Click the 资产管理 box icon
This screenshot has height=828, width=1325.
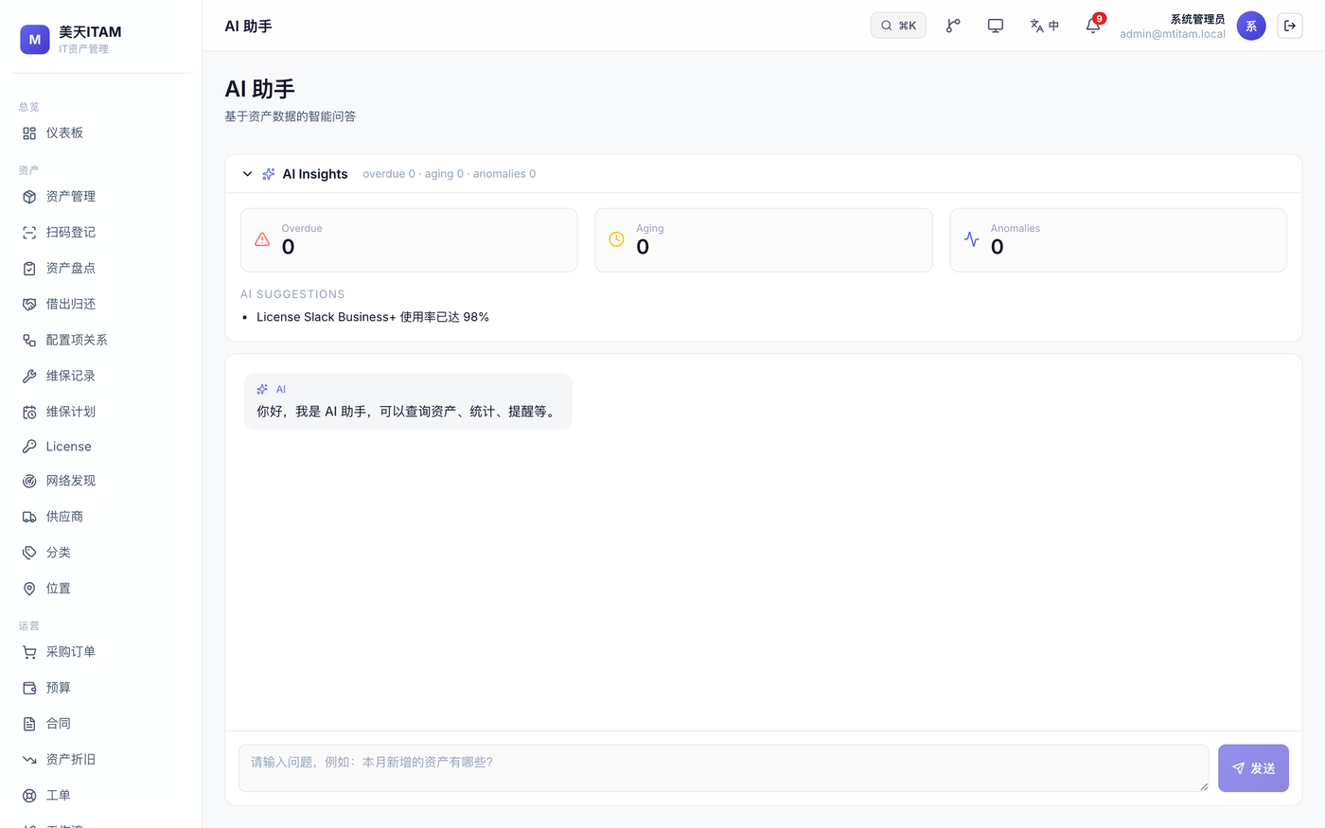pos(29,197)
